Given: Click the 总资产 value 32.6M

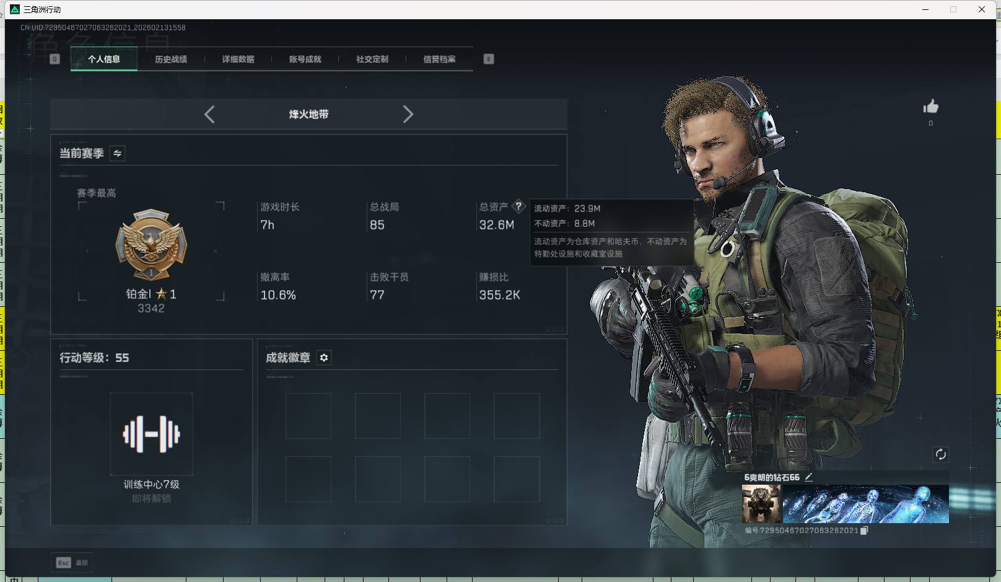Looking at the screenshot, I should (496, 225).
